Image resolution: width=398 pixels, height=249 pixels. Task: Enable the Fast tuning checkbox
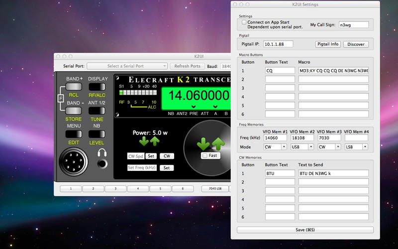(204, 155)
